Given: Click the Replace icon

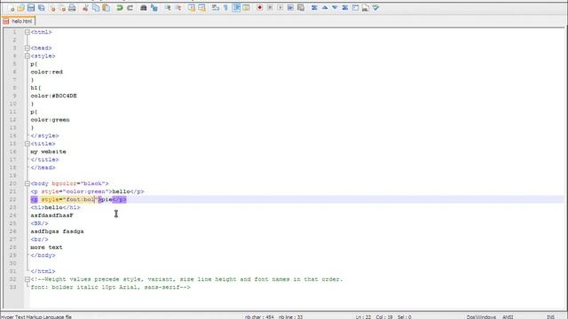Looking at the screenshot, I should coord(154,8).
